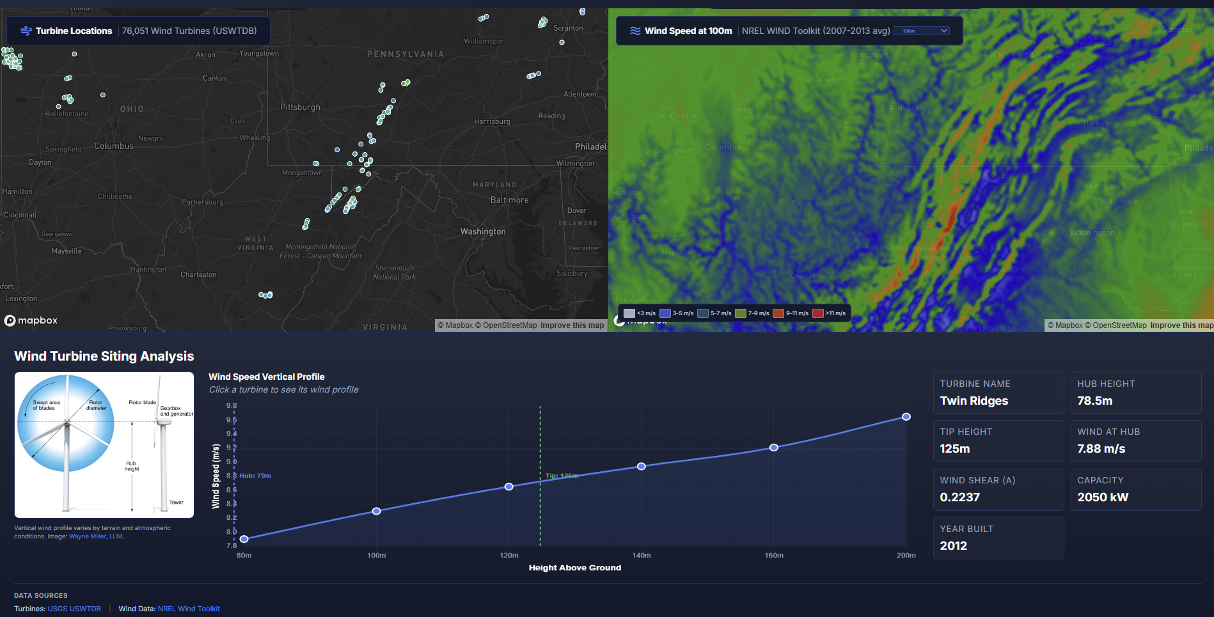Open the NREL Wind Toolkit link
The width and height of the screenshot is (1214, 617).
pyautogui.click(x=189, y=609)
